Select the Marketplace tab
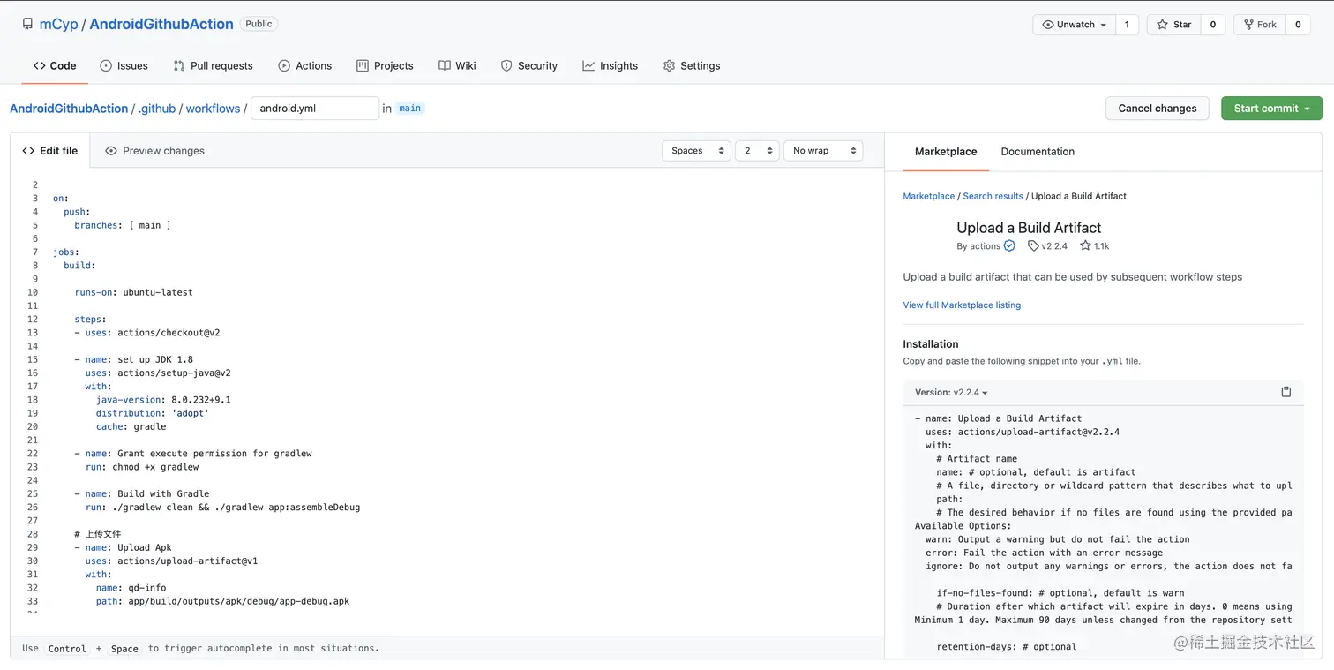1334x670 pixels. 946,152
